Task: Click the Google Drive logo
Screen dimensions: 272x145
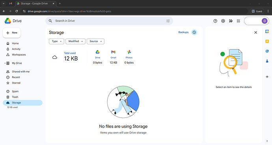Action: coord(8,21)
